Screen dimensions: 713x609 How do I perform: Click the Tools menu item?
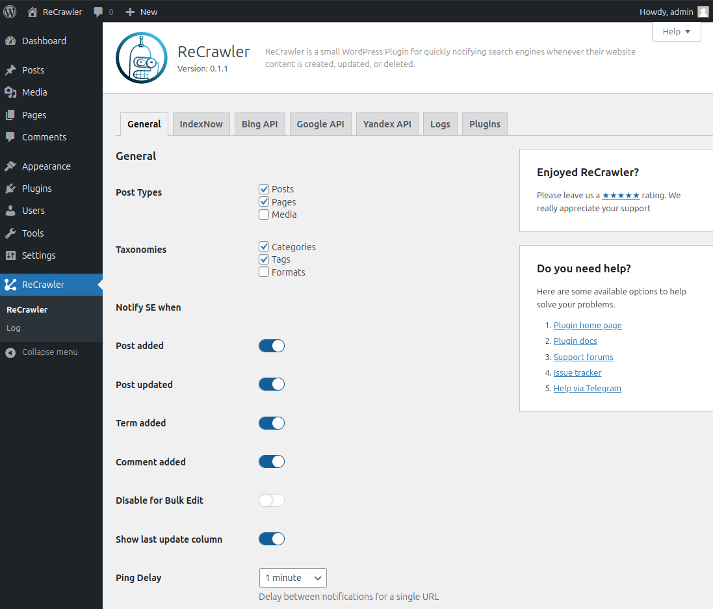click(51, 233)
